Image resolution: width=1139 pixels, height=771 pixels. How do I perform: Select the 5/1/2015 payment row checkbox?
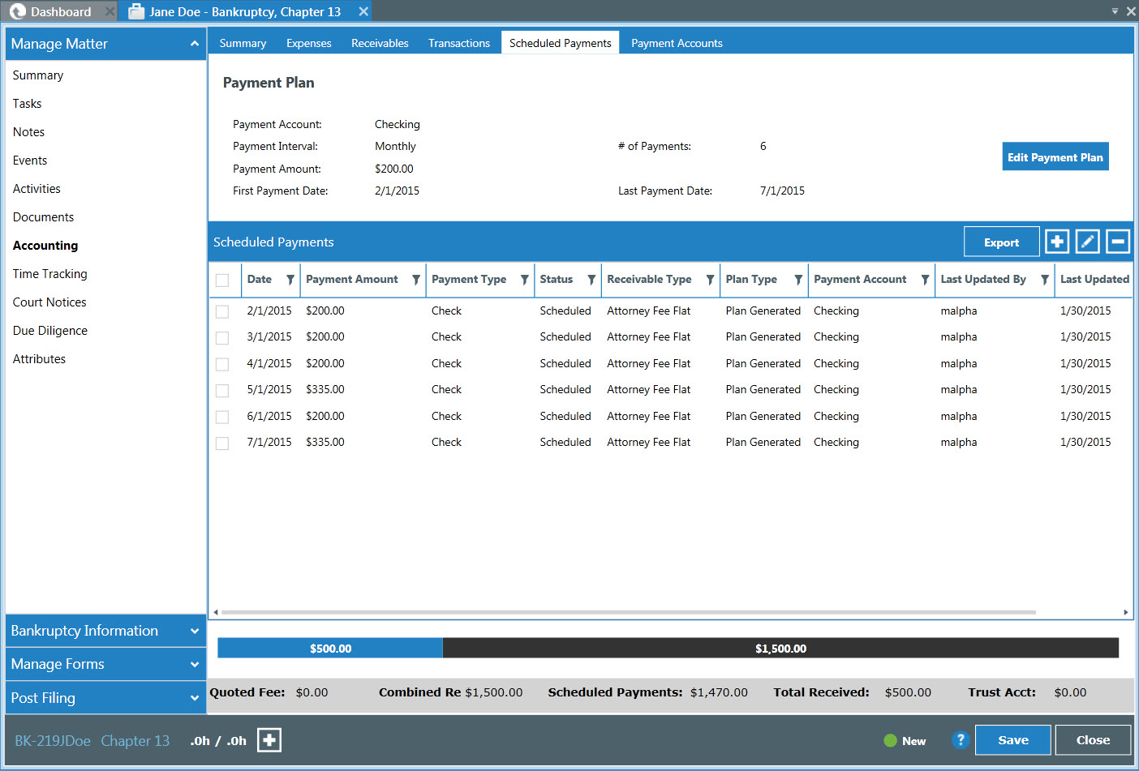pyautogui.click(x=222, y=391)
